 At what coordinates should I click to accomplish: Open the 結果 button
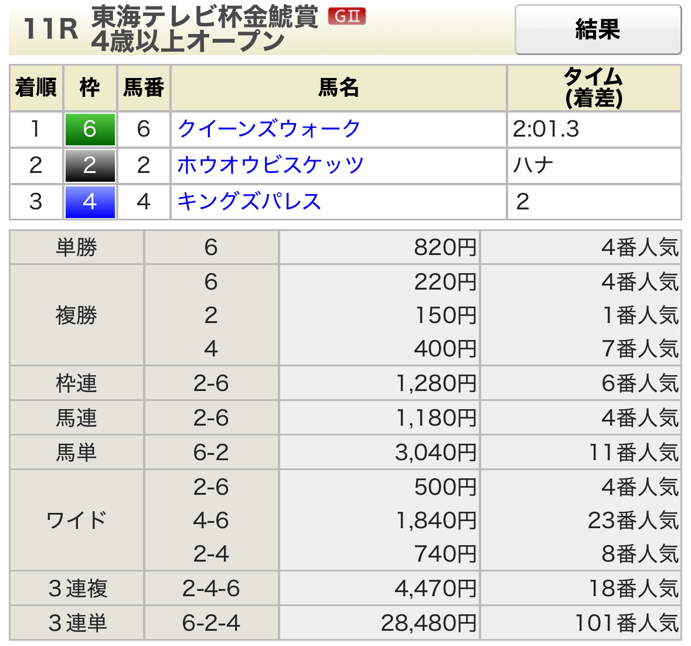pos(598,29)
